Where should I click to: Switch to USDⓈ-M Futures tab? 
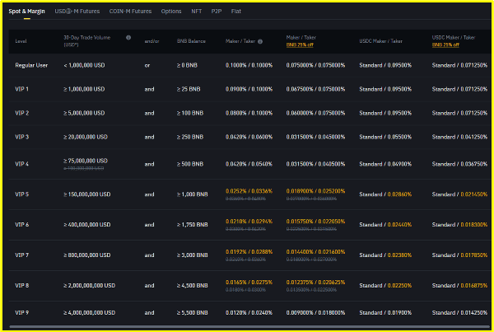77,12
